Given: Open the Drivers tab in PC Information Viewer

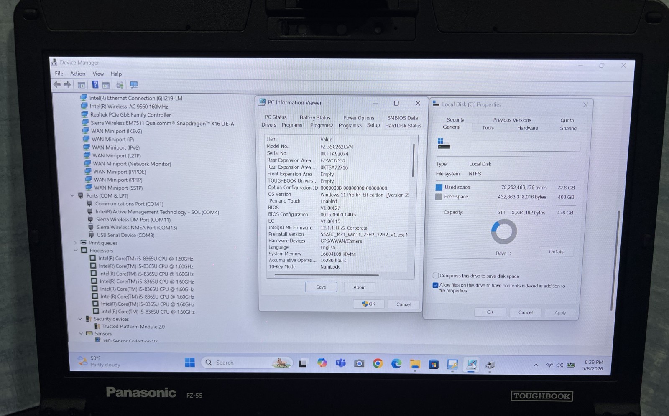Looking at the screenshot, I should tap(269, 125).
